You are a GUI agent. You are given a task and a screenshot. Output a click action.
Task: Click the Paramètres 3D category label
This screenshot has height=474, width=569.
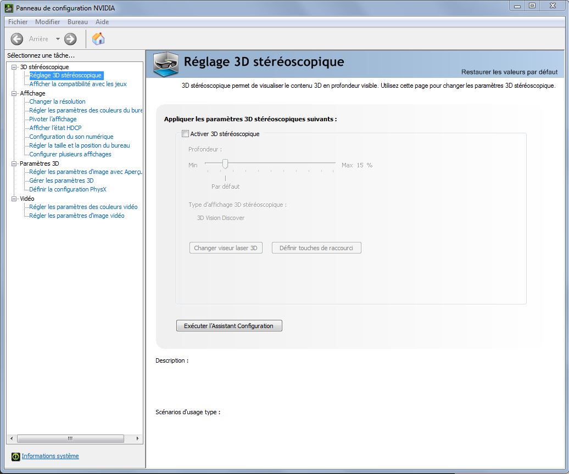[39, 164]
